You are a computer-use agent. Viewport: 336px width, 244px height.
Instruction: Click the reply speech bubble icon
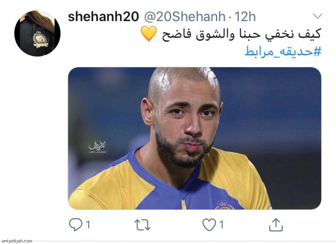point(76,225)
